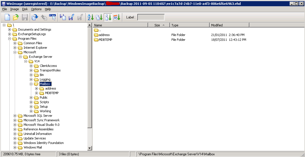This screenshot has width=305, height=157.
Task: Click the Label input field
Action: tap(151, 17)
